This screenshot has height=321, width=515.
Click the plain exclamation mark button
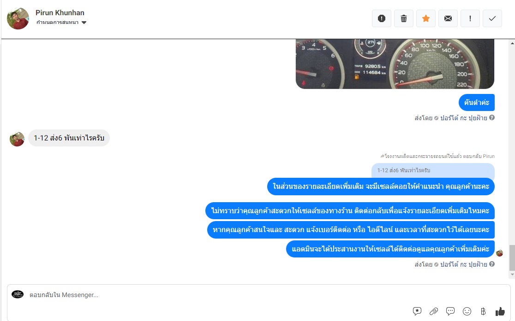pos(470,18)
